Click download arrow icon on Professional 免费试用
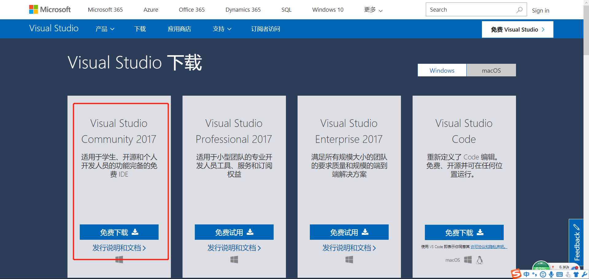Viewport: 589px width, 279px height. 250,232
